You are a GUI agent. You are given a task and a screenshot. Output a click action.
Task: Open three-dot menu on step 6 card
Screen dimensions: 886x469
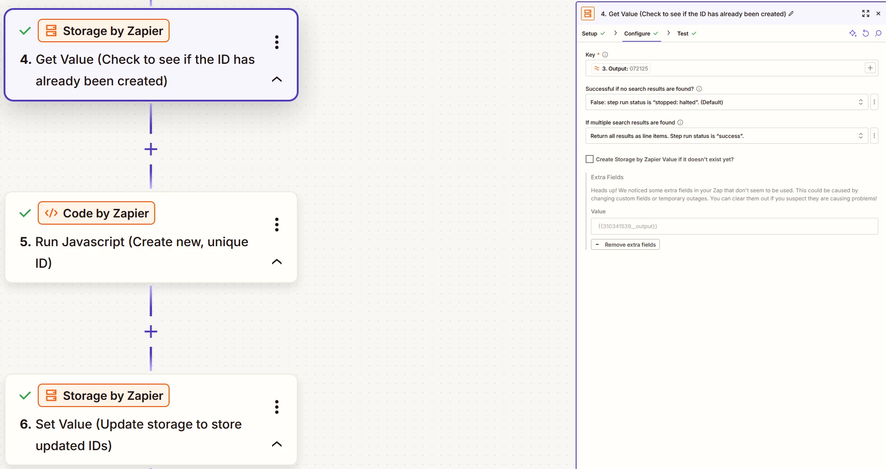pyautogui.click(x=277, y=407)
